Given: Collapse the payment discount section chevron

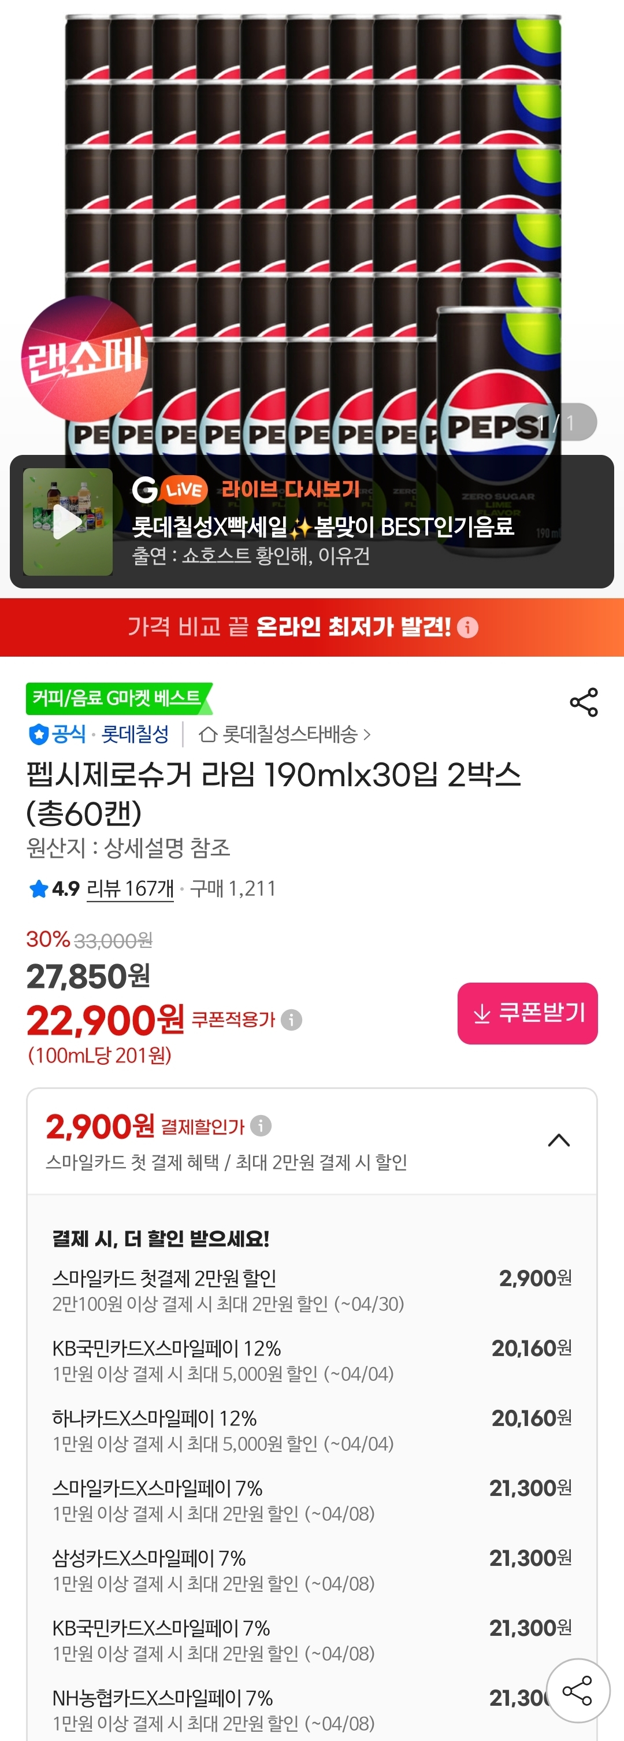Looking at the screenshot, I should pos(559,1141).
